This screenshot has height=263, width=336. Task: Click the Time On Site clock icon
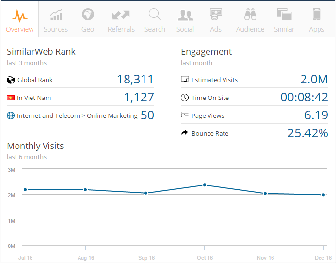coord(185,98)
